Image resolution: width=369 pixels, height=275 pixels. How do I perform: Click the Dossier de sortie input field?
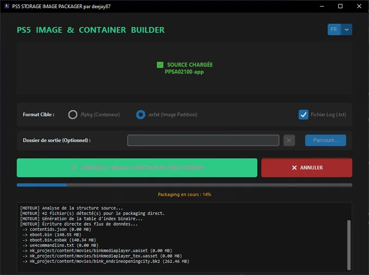coord(203,140)
